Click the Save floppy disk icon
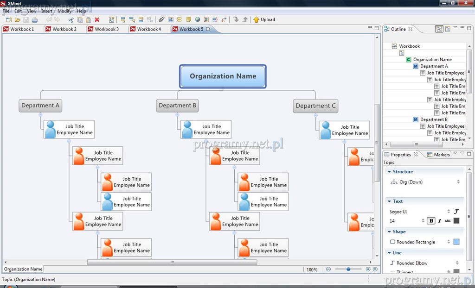 pyautogui.click(x=26, y=20)
